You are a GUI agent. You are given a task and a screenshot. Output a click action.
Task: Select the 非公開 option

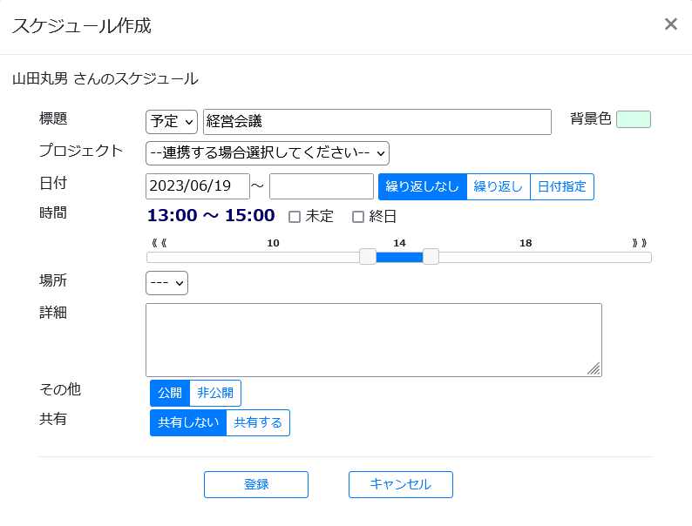pos(215,393)
